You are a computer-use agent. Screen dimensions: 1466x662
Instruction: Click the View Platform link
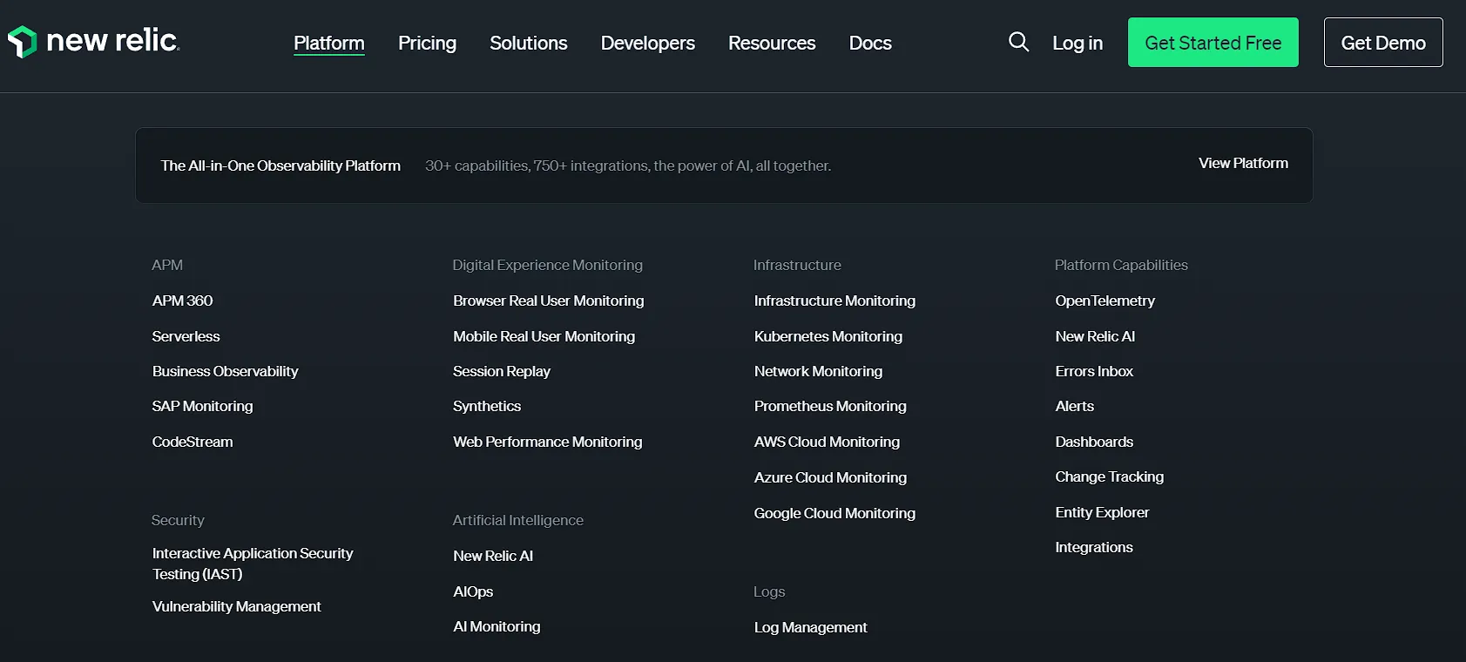coord(1243,163)
